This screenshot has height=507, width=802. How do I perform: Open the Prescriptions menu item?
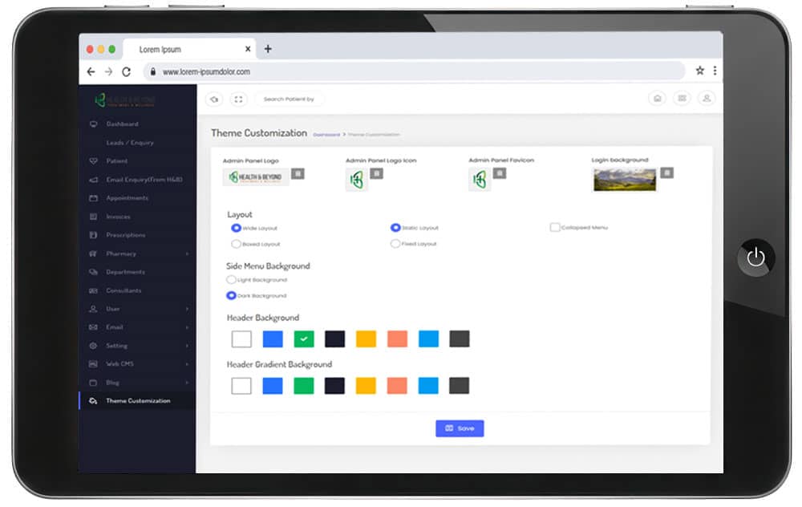tap(126, 235)
